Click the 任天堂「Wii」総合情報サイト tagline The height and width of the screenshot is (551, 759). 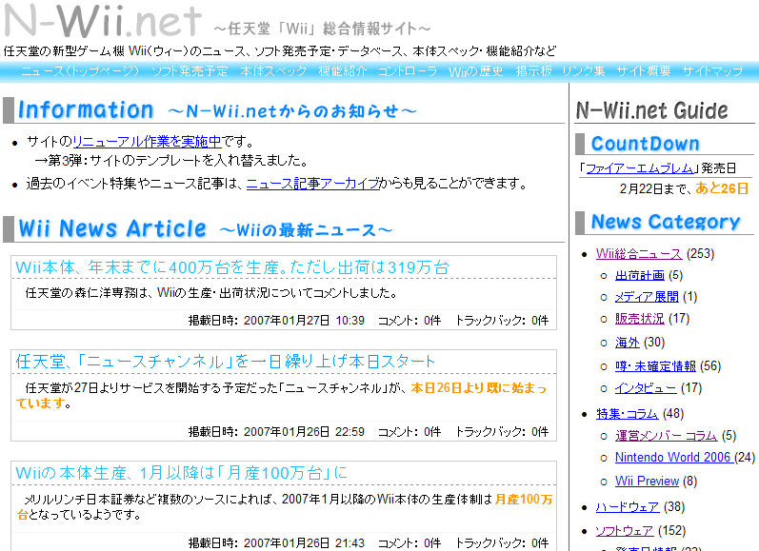(322, 30)
